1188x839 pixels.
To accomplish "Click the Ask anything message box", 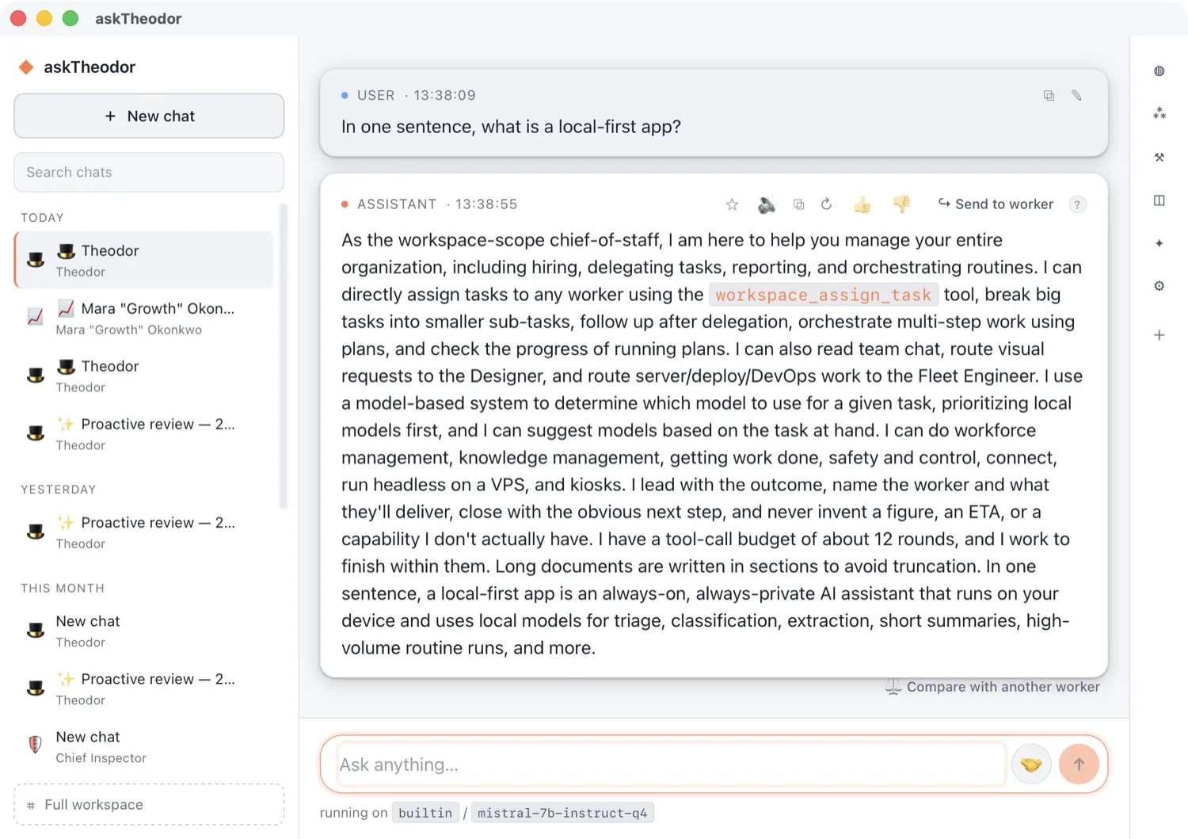I will point(671,765).
